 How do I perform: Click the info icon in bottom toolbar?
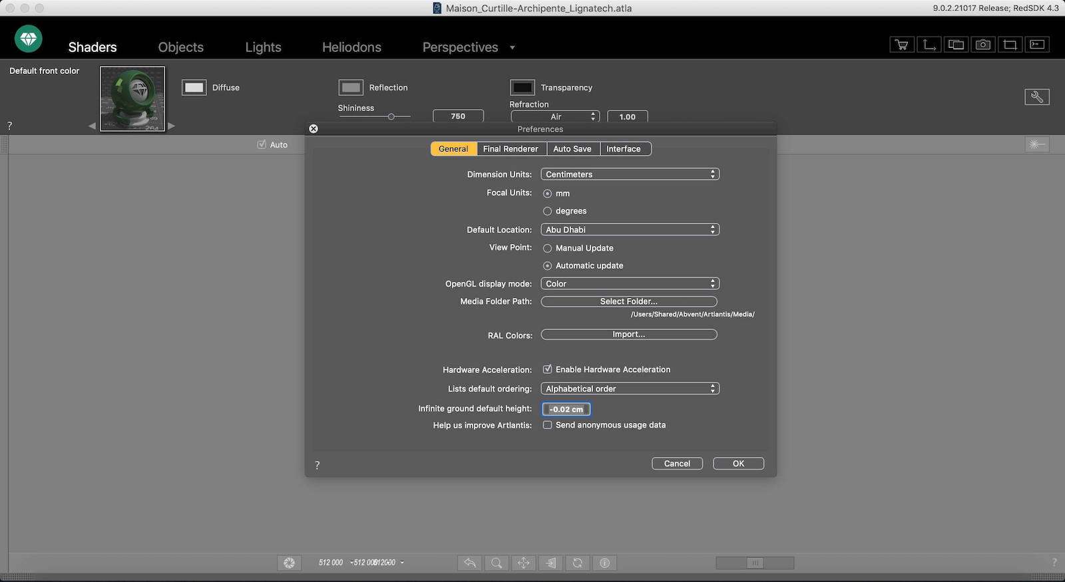click(x=604, y=563)
